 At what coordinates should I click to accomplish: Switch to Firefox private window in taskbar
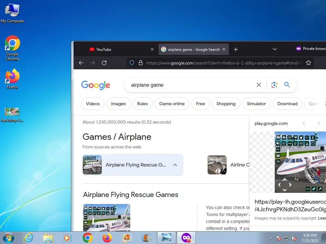coord(186,238)
